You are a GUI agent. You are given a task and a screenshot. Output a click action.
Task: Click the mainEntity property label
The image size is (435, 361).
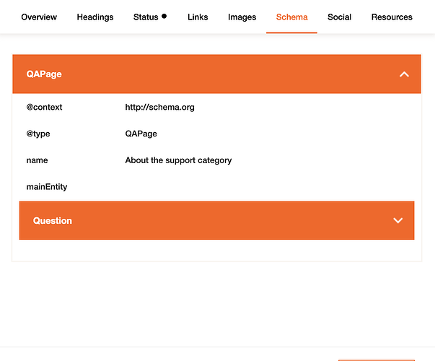tap(47, 187)
